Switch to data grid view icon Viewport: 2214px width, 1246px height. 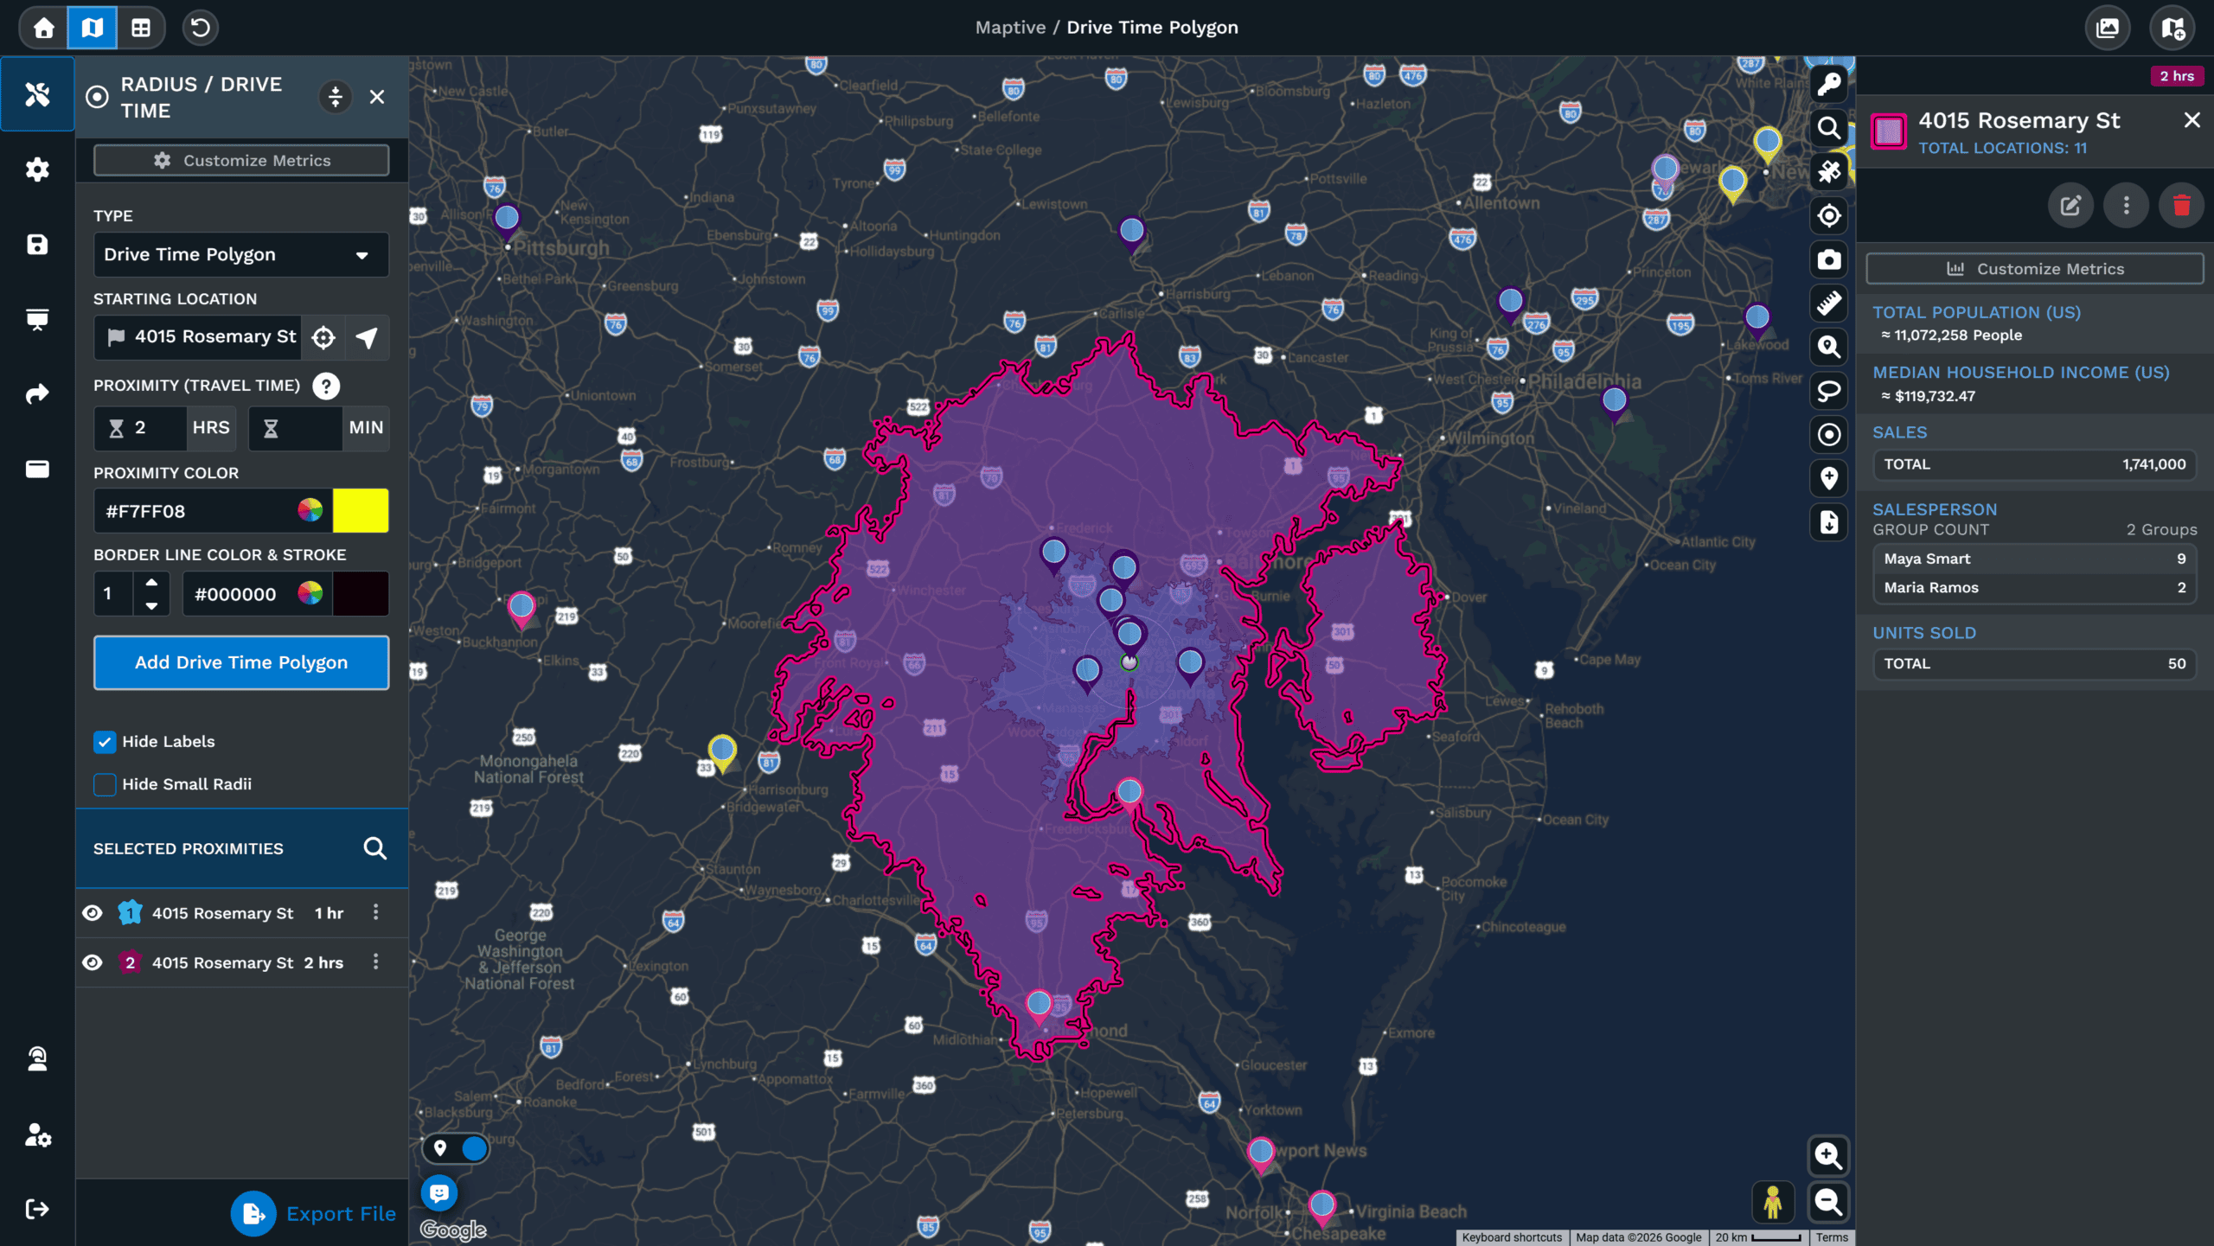(141, 28)
